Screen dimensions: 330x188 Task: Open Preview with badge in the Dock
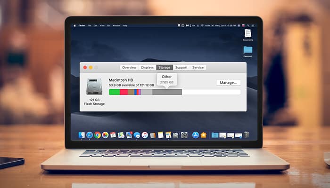tap(129, 135)
